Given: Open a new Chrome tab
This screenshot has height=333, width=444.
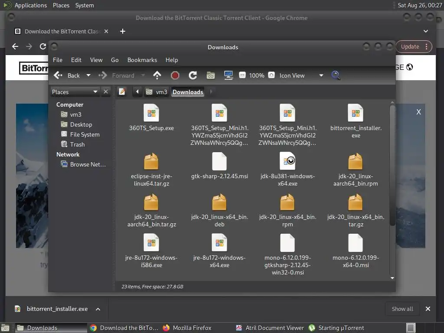Looking at the screenshot, I should click(123, 31).
